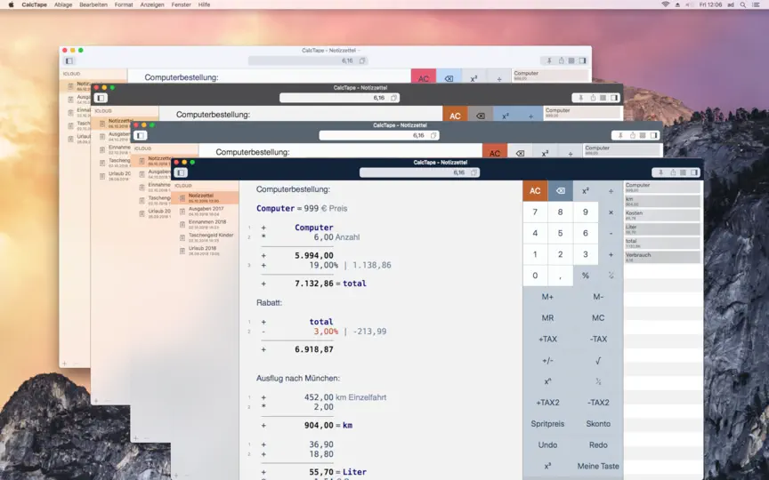
Task: Click the MR memory recall key
Action: pos(547,318)
